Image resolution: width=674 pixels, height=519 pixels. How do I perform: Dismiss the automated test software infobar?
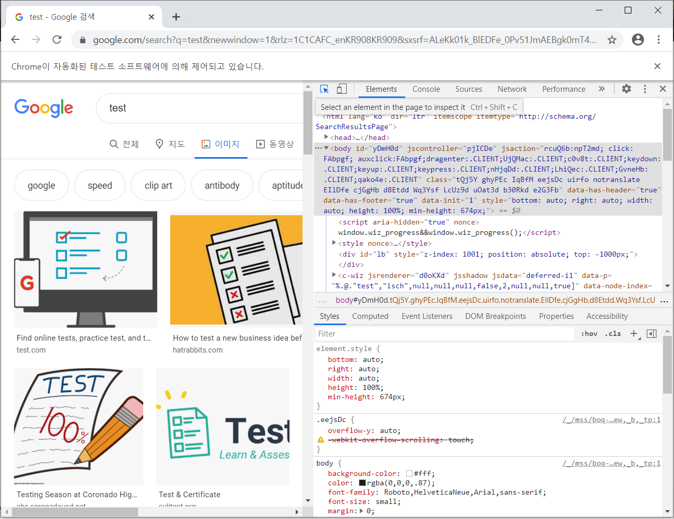pos(657,66)
